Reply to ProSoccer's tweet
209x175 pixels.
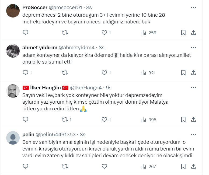coord(26,33)
